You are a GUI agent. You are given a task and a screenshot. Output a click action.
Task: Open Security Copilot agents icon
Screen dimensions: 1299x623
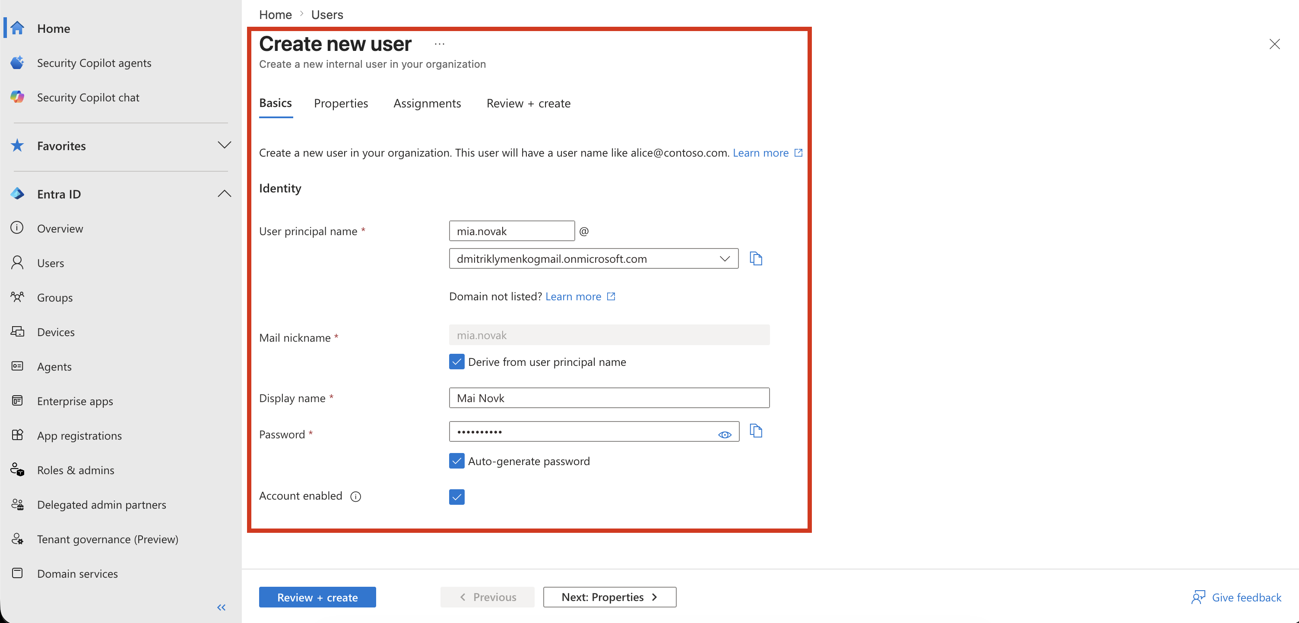pyautogui.click(x=17, y=63)
